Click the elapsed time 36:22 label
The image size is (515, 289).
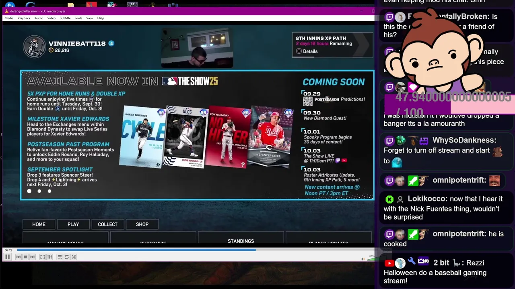pos(8,250)
